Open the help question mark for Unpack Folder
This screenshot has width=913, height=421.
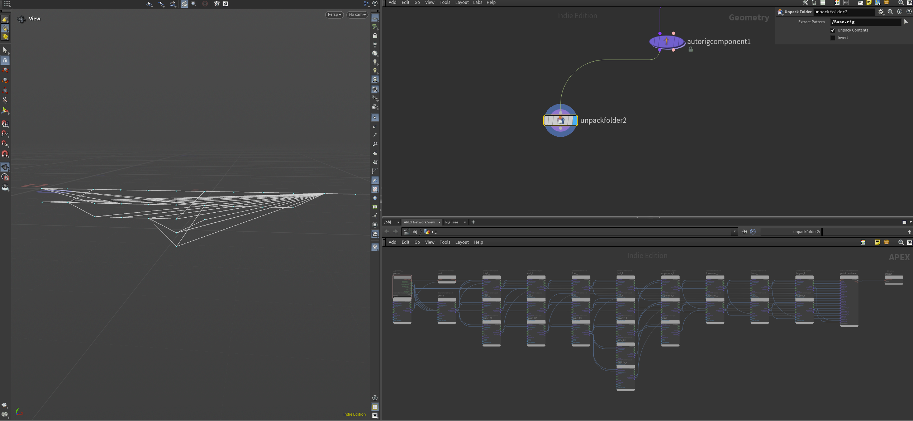909,11
